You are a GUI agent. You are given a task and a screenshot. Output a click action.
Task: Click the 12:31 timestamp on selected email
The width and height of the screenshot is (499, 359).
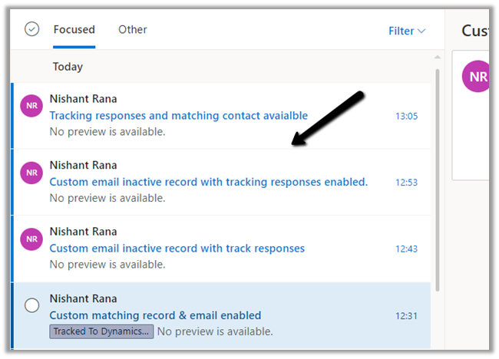[406, 315]
